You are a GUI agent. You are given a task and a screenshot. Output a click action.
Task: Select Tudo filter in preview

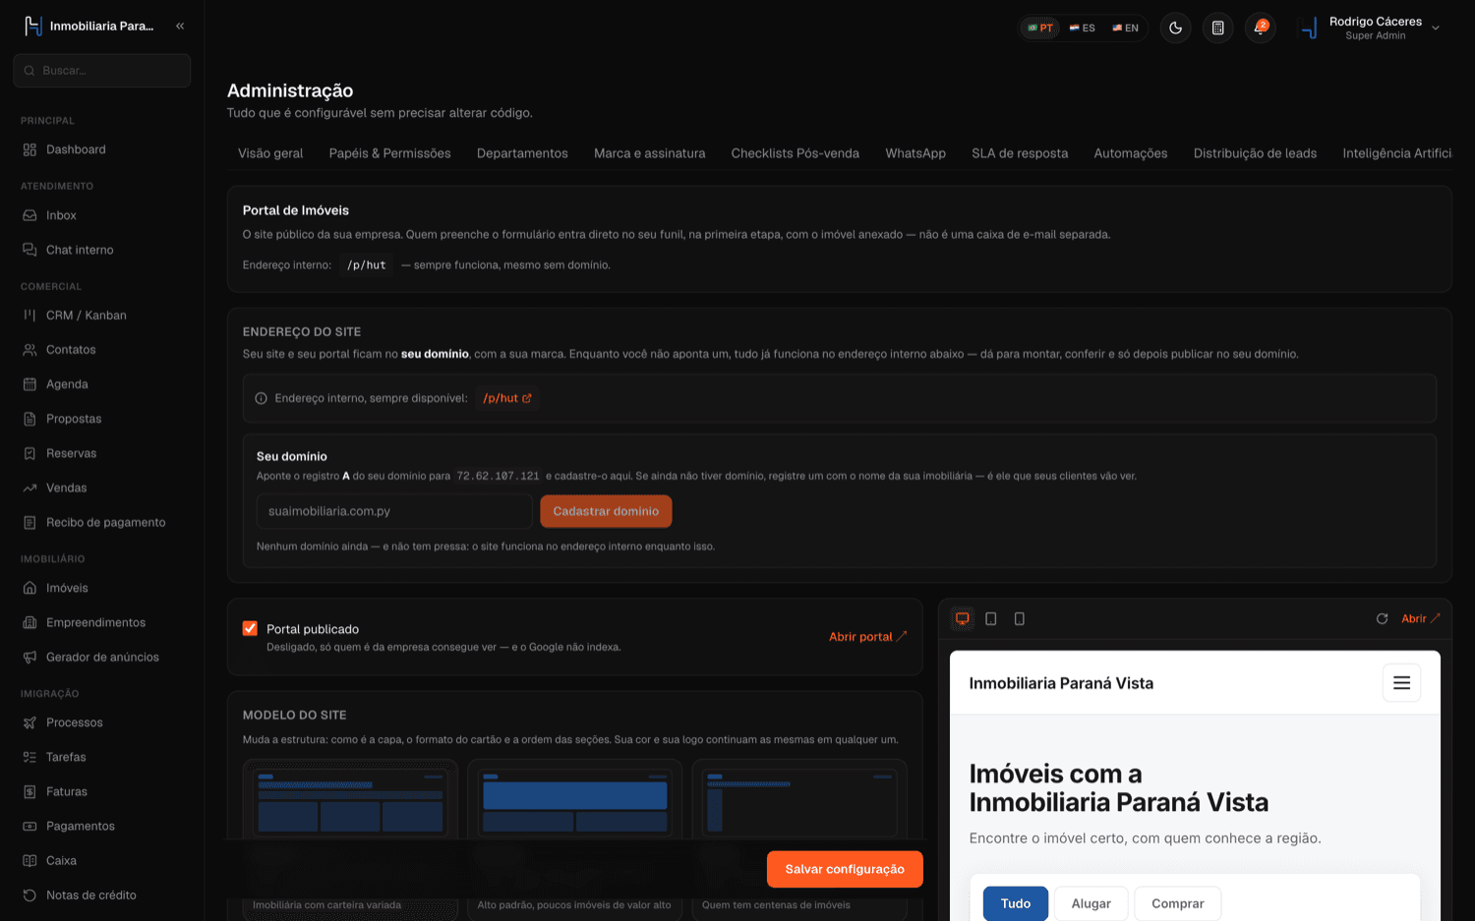pos(1016,903)
